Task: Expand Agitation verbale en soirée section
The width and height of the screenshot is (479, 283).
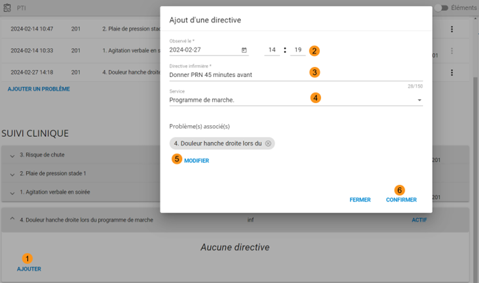Action: click(12, 192)
